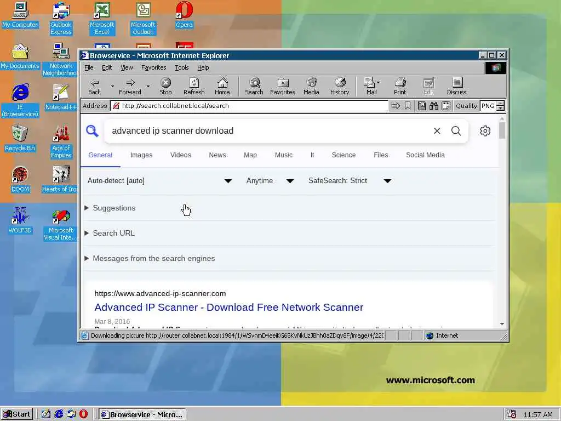
Task: Refresh the current page
Action: [x=194, y=87]
